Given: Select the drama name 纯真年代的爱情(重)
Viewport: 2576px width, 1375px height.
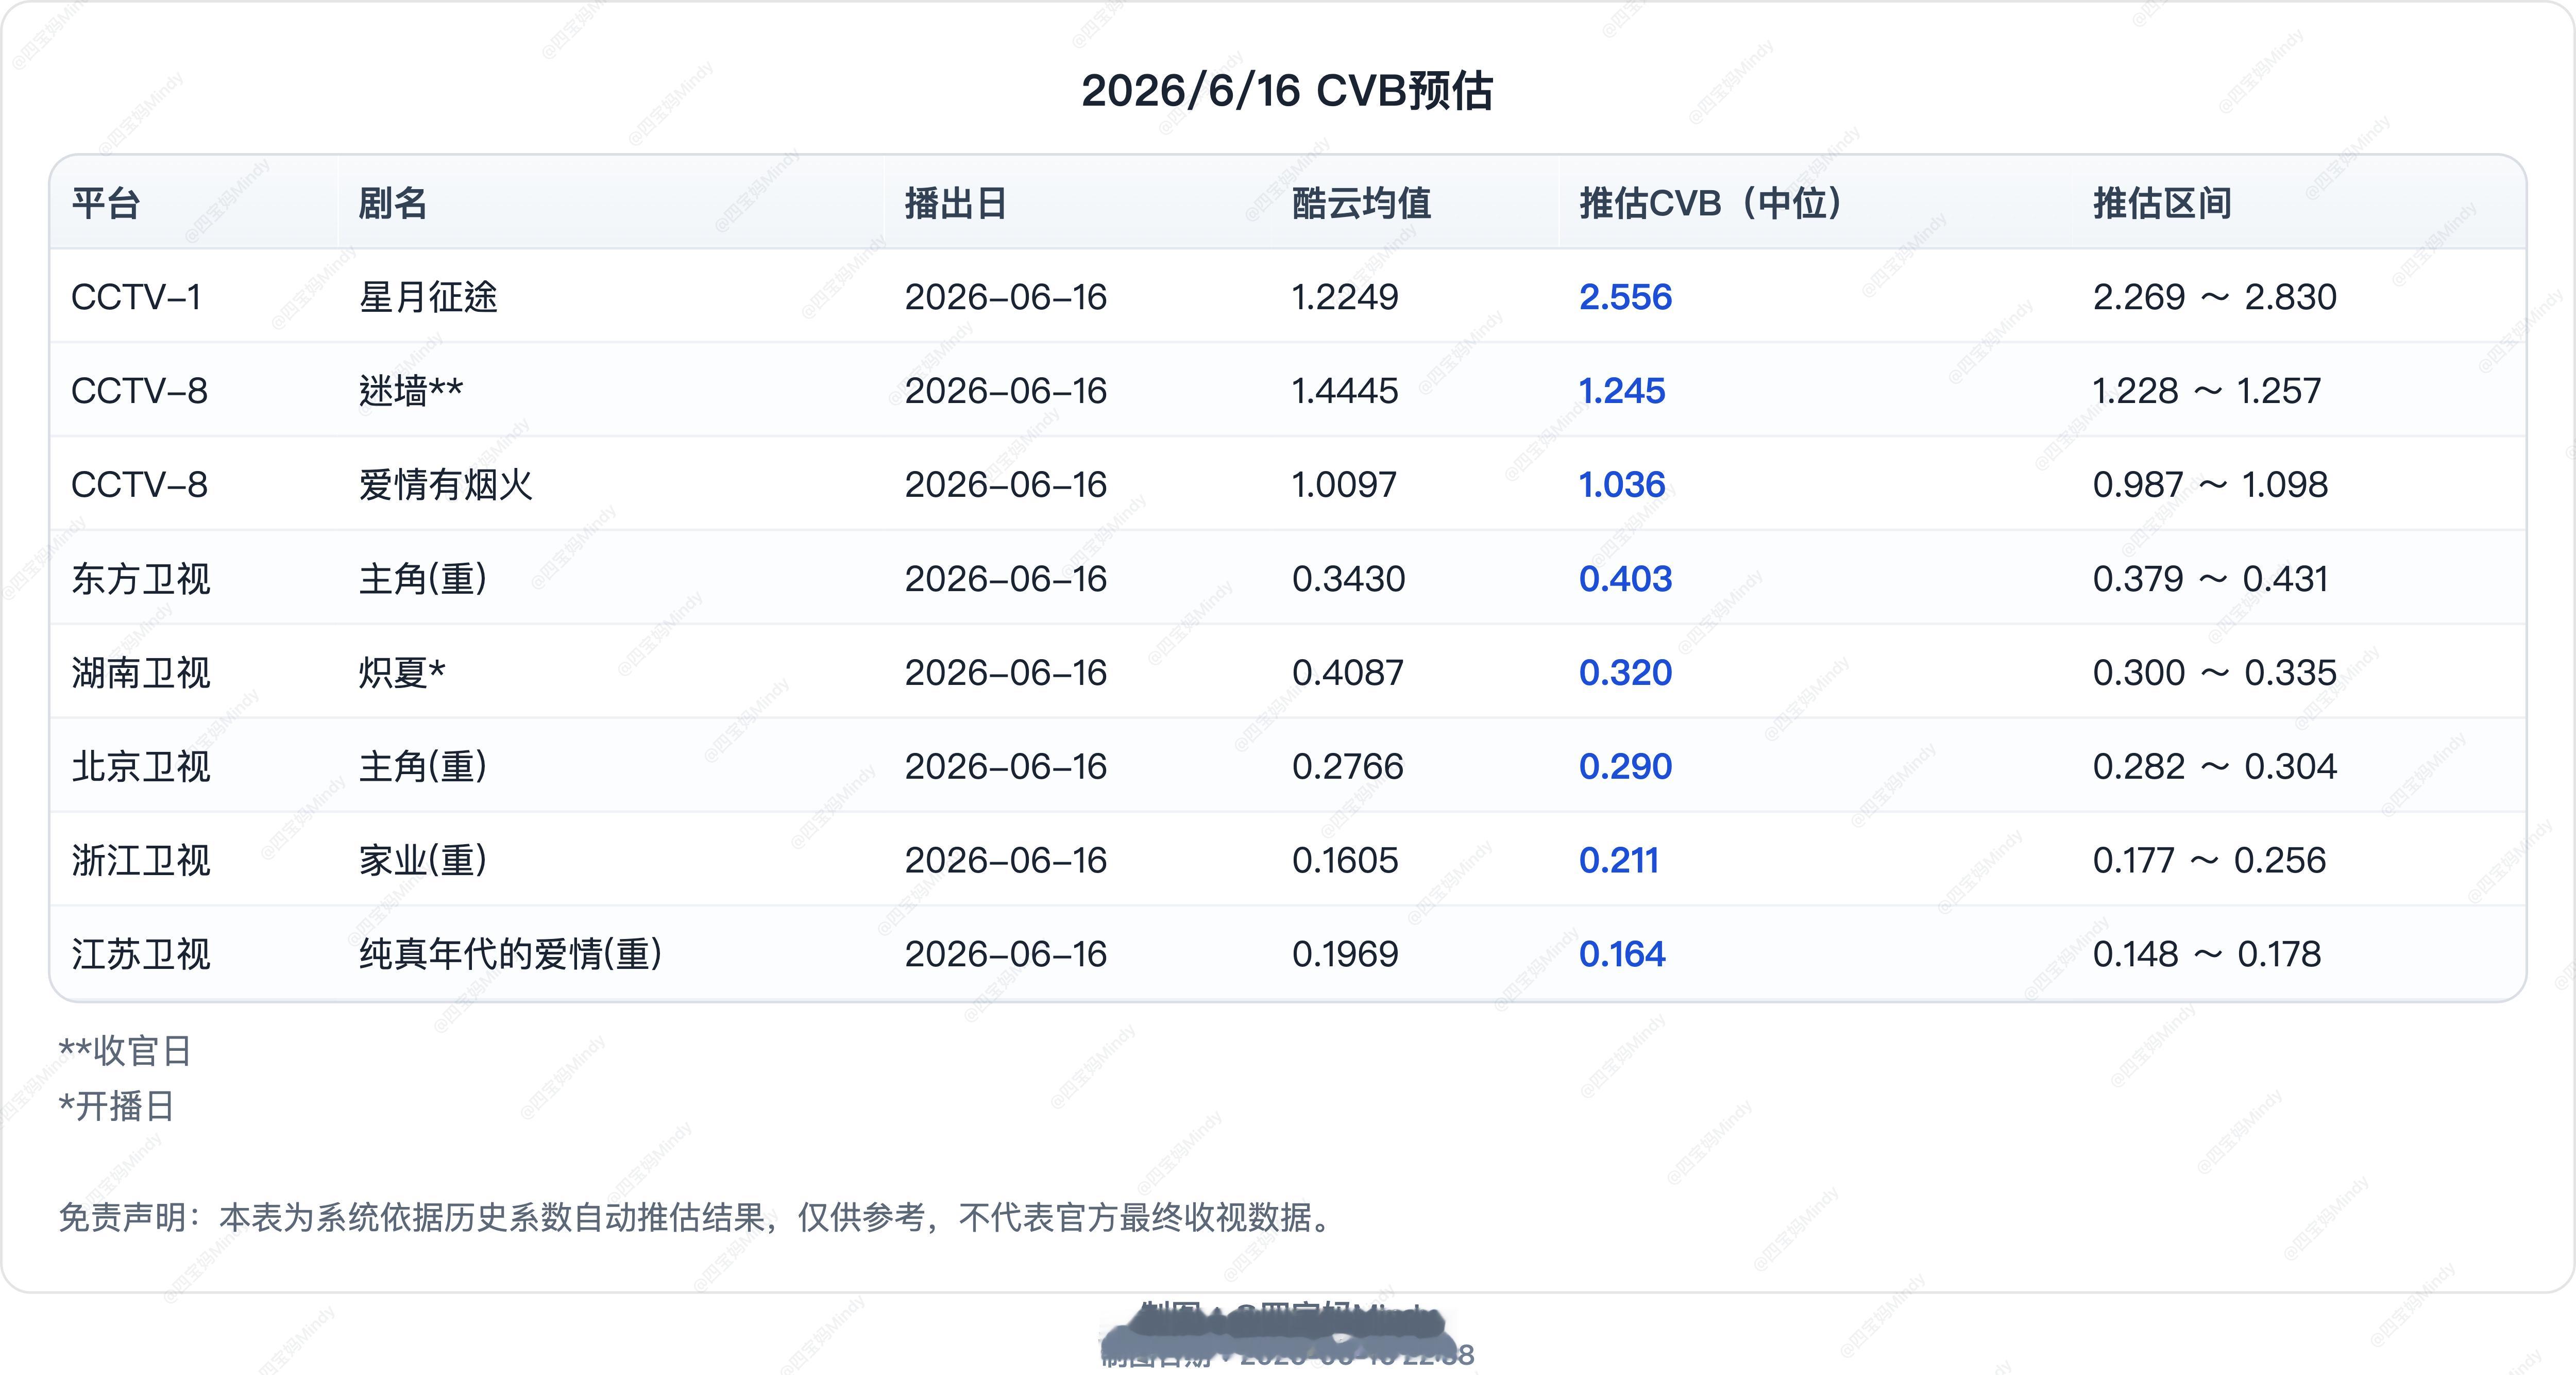Looking at the screenshot, I should [510, 955].
